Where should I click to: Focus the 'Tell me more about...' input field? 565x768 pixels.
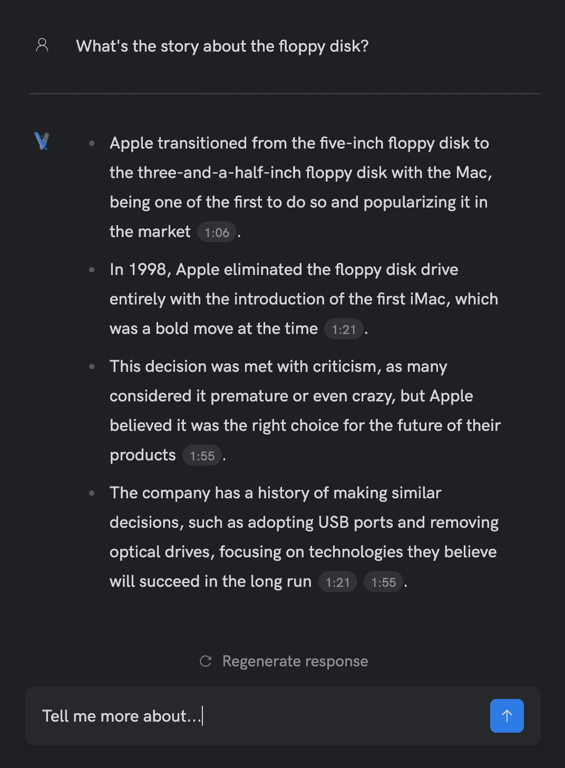[253, 716]
